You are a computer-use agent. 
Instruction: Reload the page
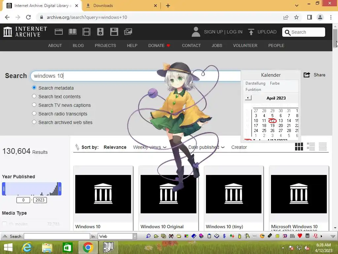28,17
